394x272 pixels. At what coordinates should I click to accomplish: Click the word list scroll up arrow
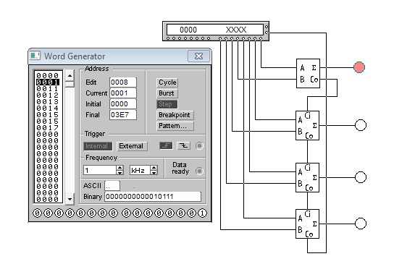point(70,75)
